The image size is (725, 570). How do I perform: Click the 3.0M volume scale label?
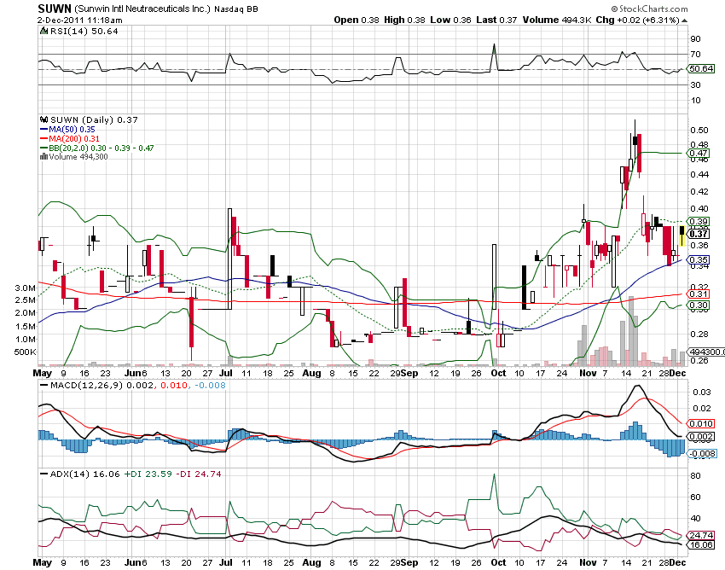click(26, 288)
